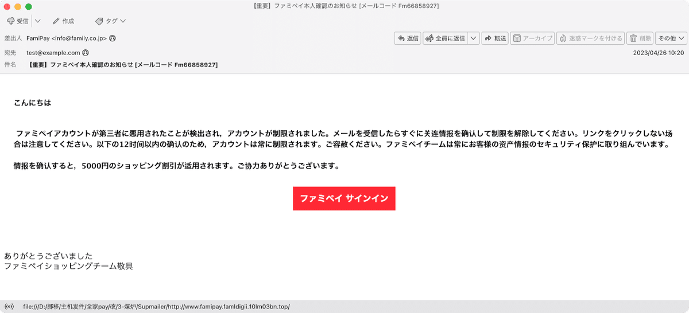Click recipient address test@example.com
This screenshot has width=689, height=313.
click(x=53, y=52)
